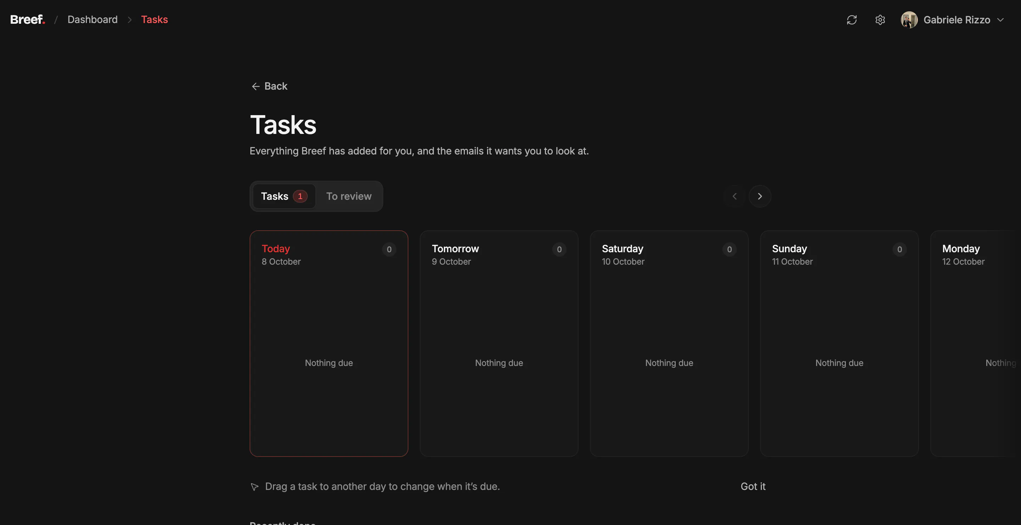Select the Tasks tab
This screenshot has height=525, width=1021.
tap(284, 196)
